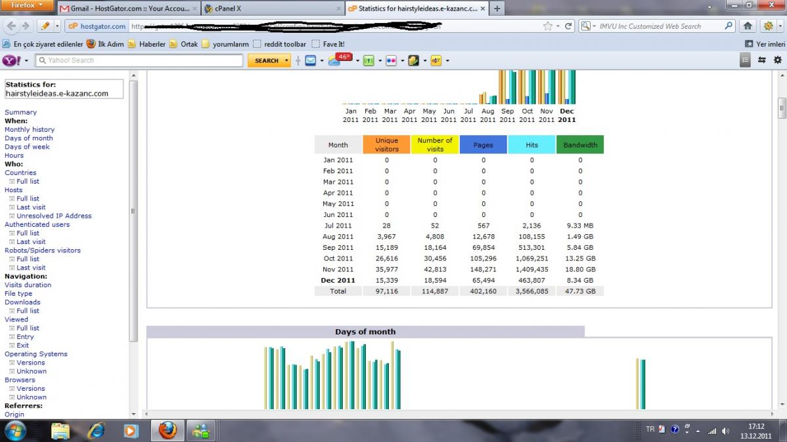Viewport: 787px width, 442px height.
Task: Click the volume speaker icon in system tray
Action: [725, 431]
